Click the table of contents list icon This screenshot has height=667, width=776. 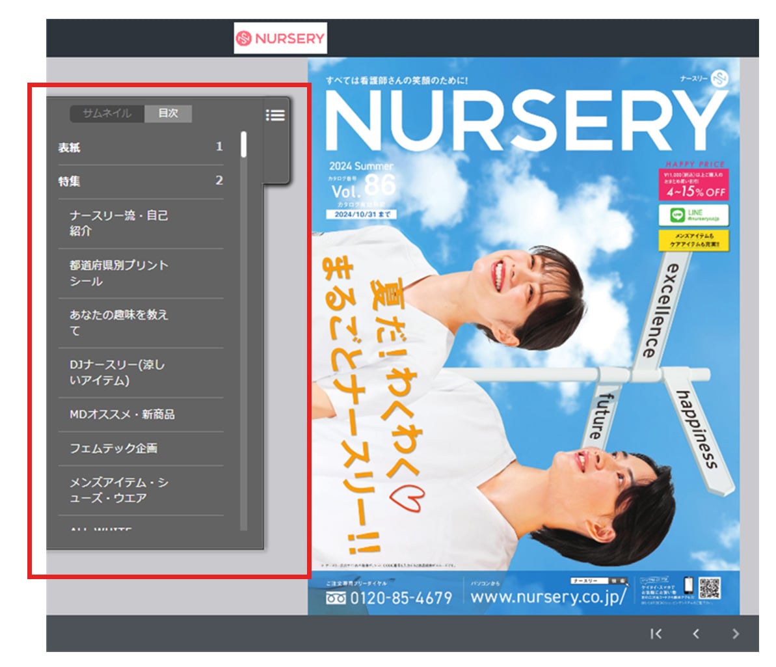click(275, 115)
